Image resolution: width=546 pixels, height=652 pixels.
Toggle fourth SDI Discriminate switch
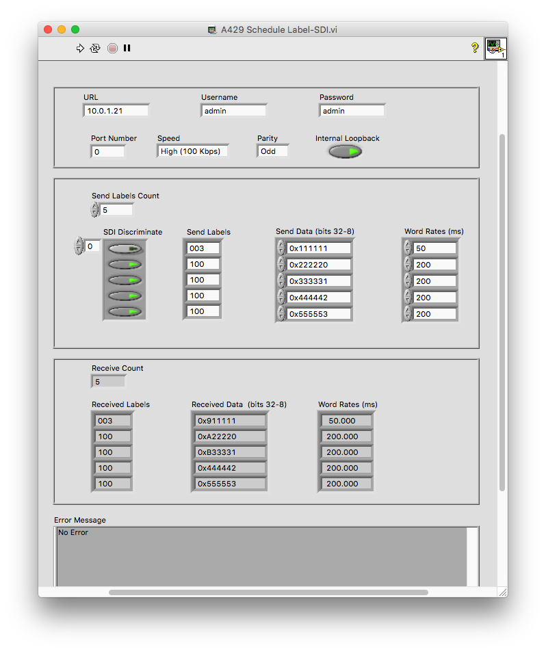coord(125,296)
